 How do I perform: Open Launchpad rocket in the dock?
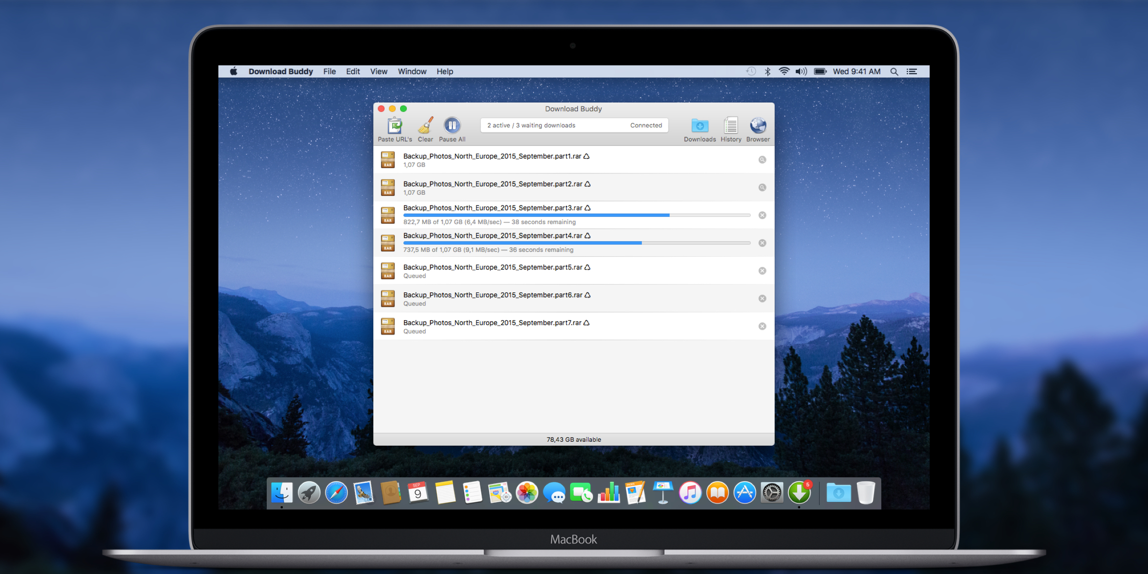pos(309,492)
